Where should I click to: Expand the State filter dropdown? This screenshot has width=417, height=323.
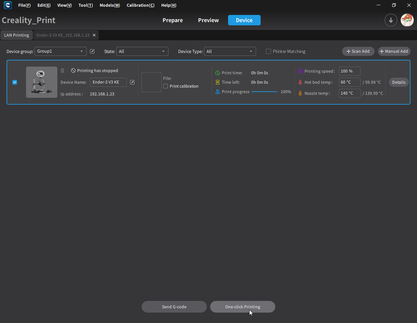tap(142, 51)
